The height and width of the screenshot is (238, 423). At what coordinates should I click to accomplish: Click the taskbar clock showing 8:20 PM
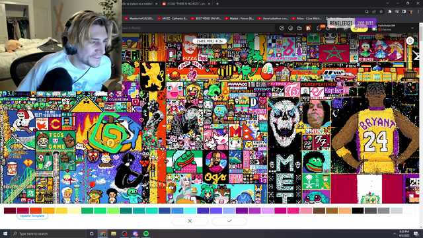click(x=404, y=233)
